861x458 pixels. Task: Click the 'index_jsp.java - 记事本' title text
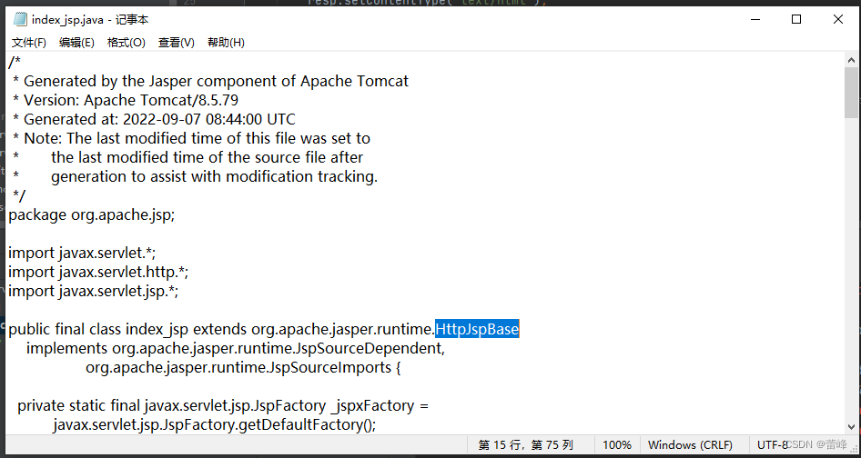coord(90,20)
